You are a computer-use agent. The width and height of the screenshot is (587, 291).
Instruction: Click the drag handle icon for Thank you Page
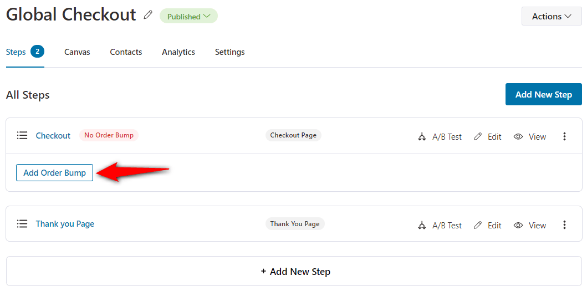click(x=22, y=223)
